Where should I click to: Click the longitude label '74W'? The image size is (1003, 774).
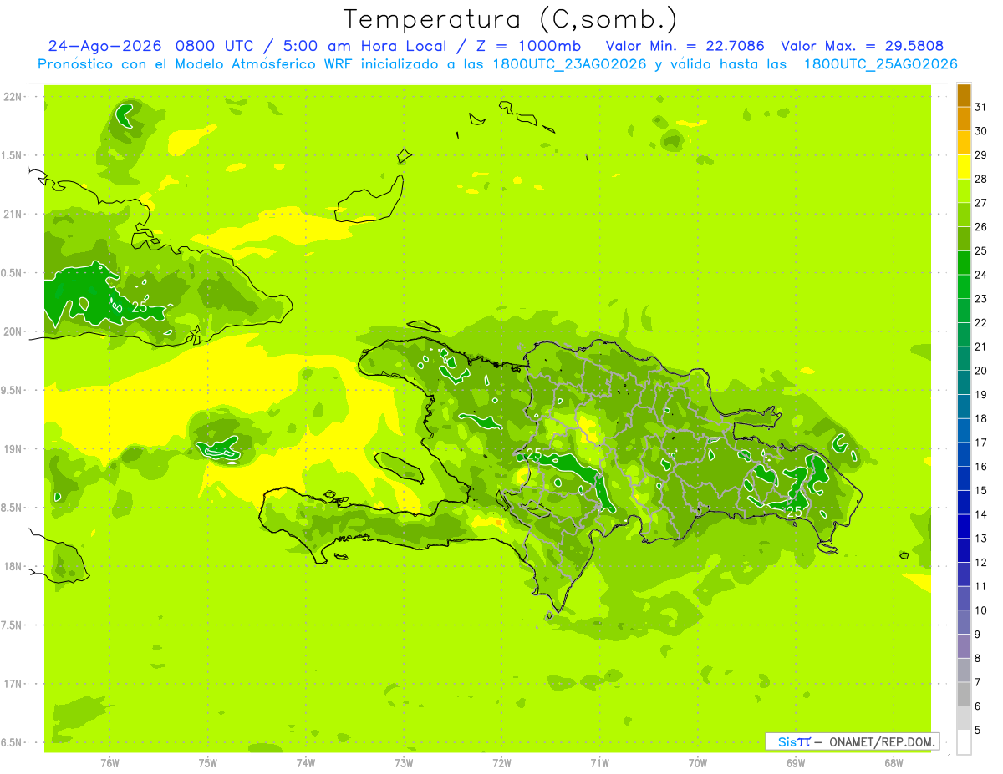tap(306, 763)
